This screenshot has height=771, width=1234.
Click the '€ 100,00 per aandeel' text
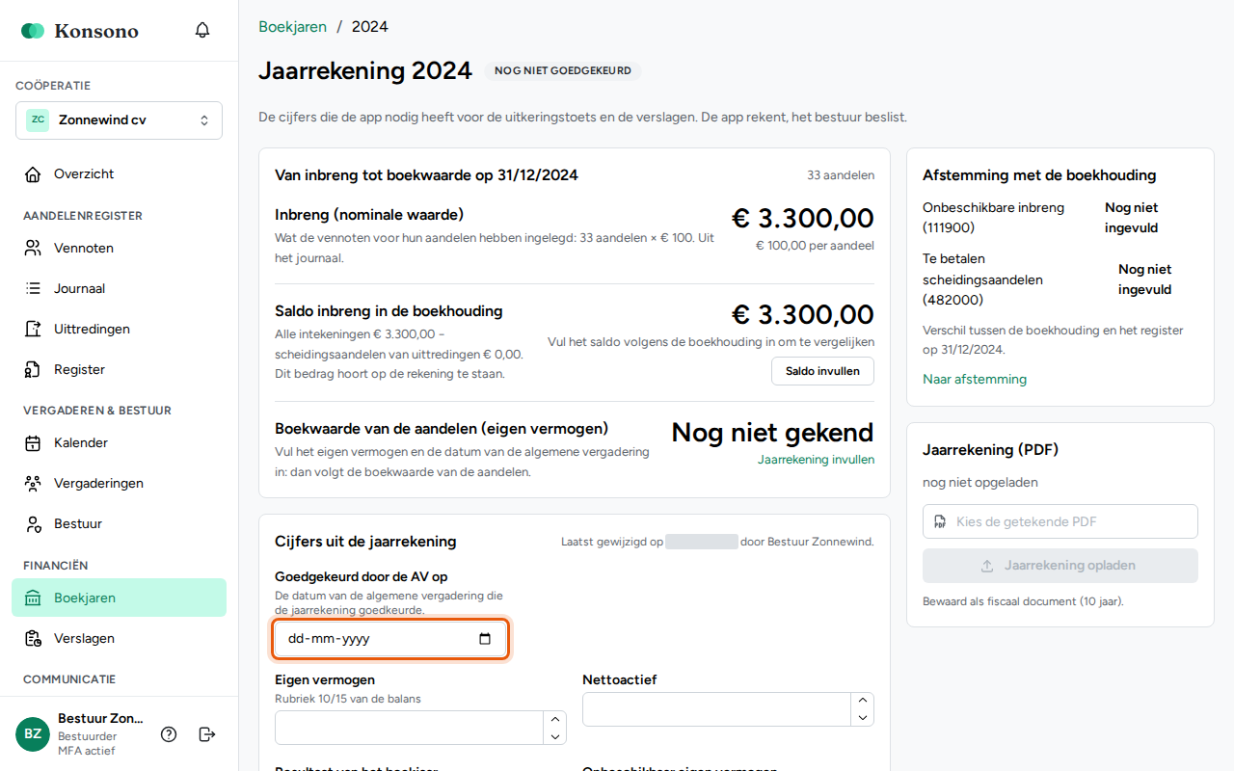tap(815, 246)
